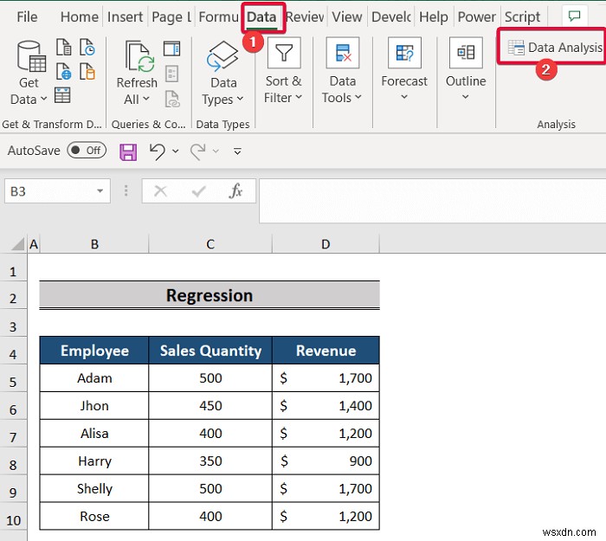This screenshot has width=606, height=541.
Task: Click the Properties icon in Queries group
Action: point(171,74)
